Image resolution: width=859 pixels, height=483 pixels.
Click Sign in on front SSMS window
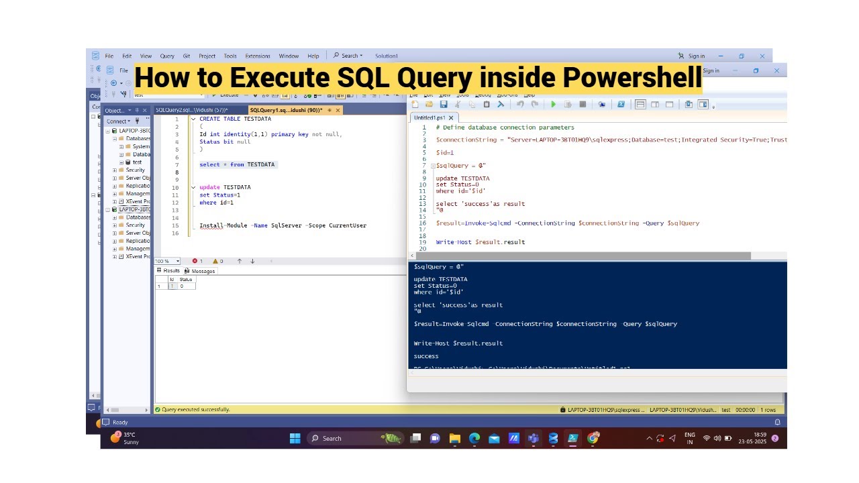click(x=711, y=70)
